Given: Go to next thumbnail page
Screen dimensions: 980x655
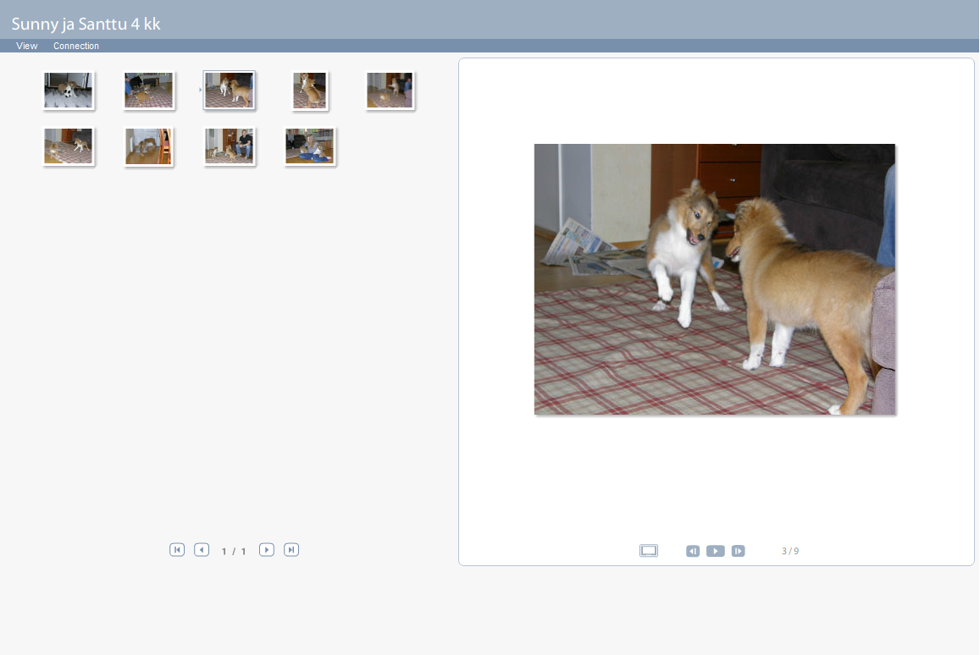Looking at the screenshot, I should [x=267, y=549].
